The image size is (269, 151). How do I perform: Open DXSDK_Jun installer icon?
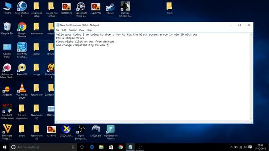66,131
